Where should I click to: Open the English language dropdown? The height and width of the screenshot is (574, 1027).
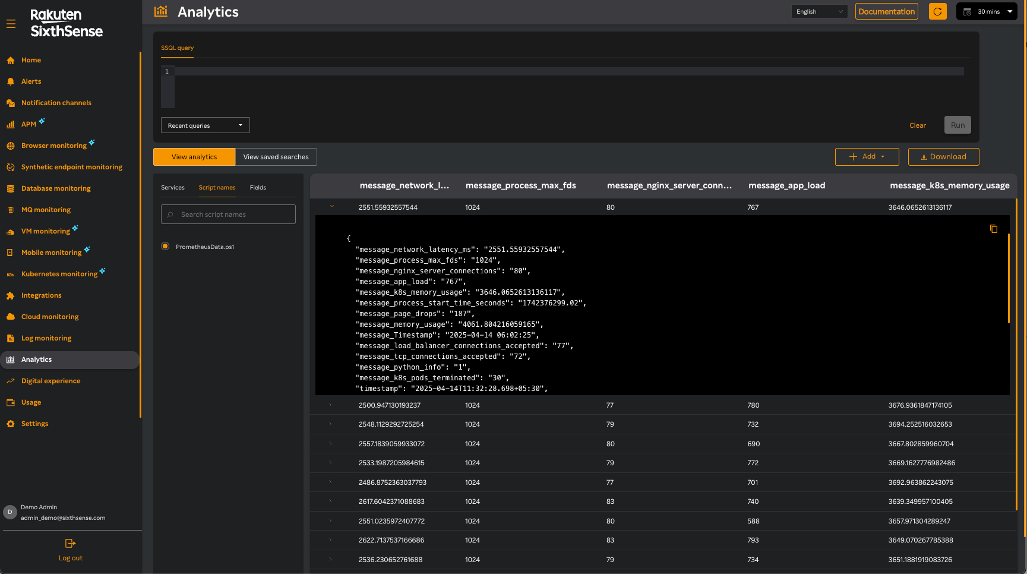tap(819, 11)
